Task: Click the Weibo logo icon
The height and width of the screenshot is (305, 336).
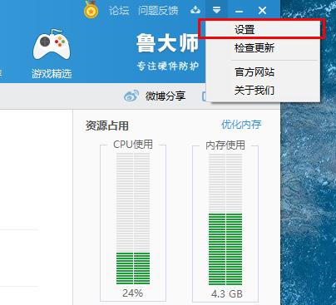Action: [131, 96]
